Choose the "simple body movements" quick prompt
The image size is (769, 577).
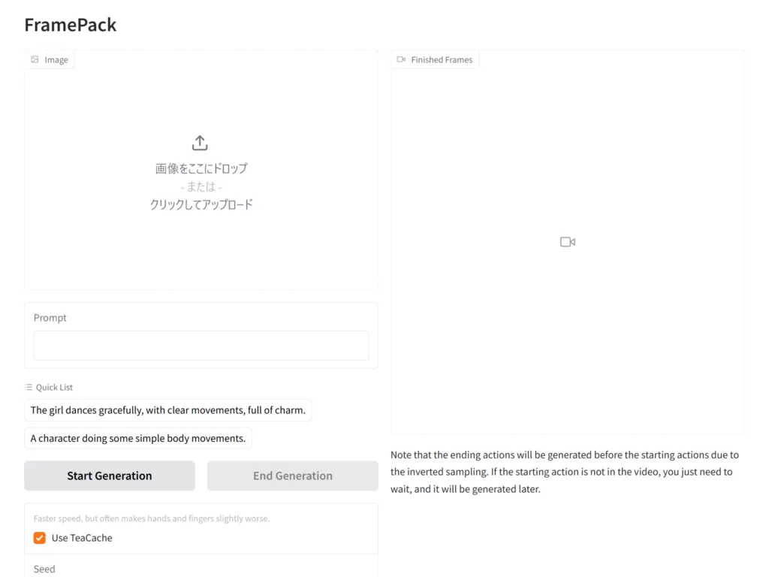(x=137, y=438)
